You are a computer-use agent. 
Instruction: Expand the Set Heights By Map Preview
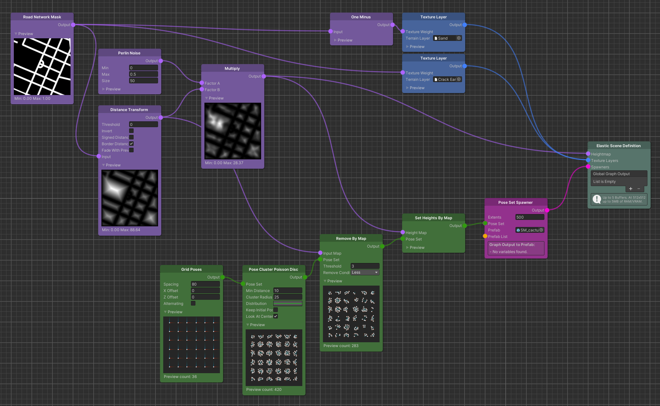point(408,248)
